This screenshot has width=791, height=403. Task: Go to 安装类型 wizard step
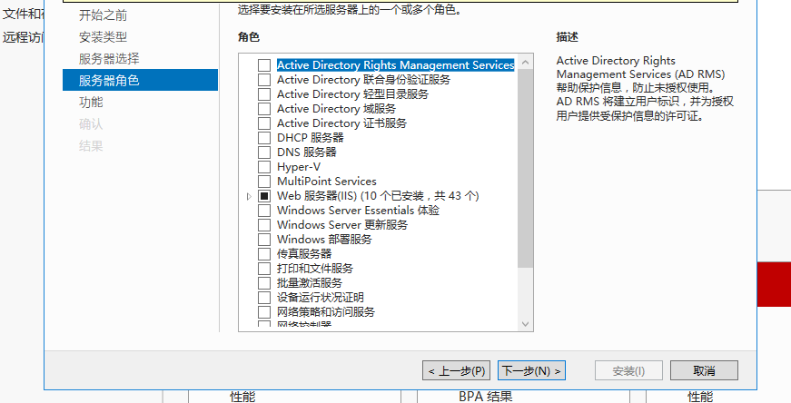tap(103, 37)
